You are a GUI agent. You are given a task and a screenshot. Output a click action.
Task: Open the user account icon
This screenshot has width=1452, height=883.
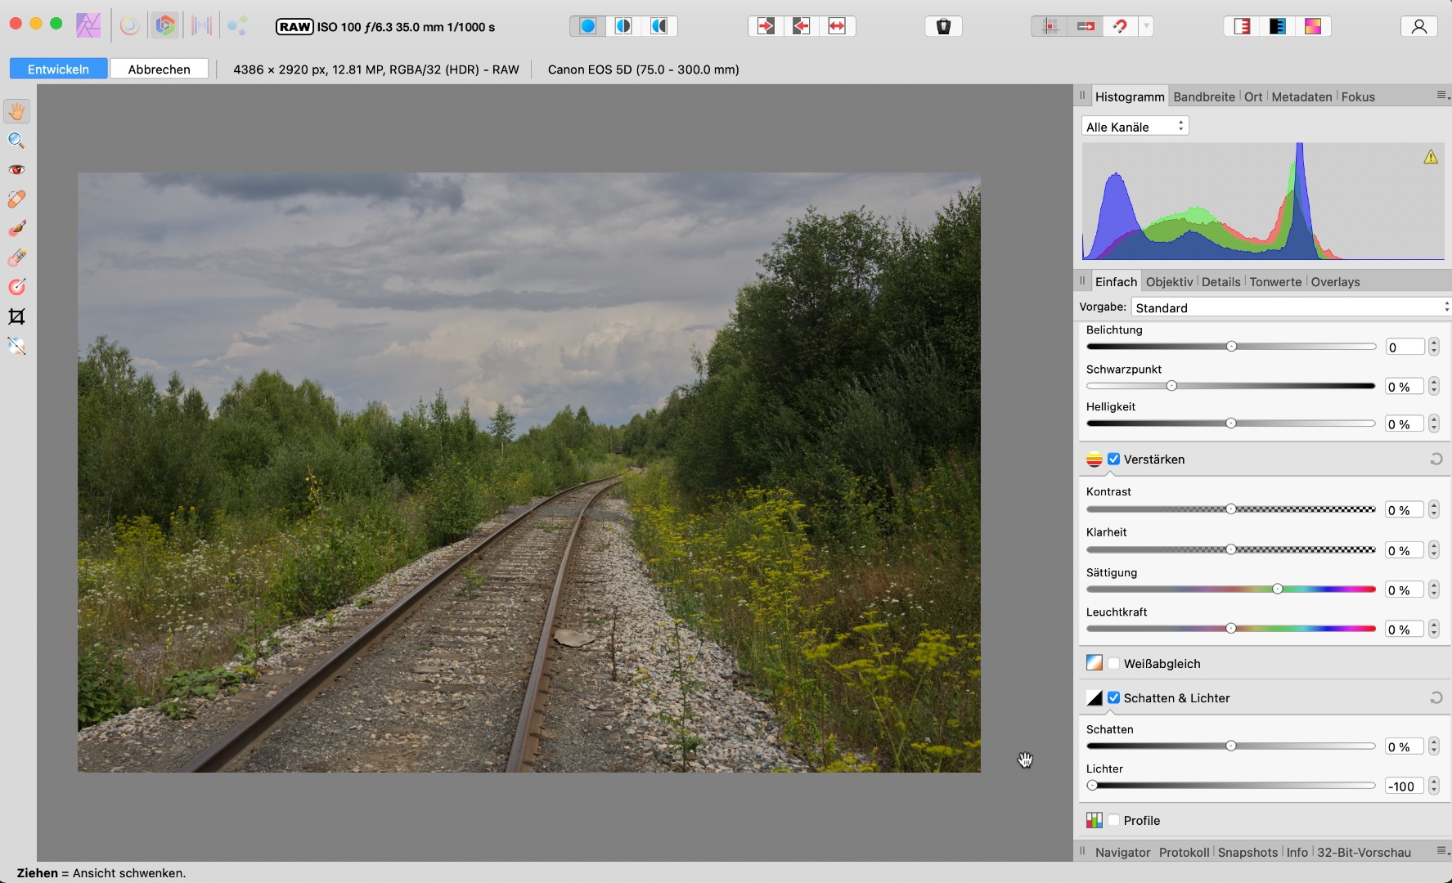click(1418, 27)
